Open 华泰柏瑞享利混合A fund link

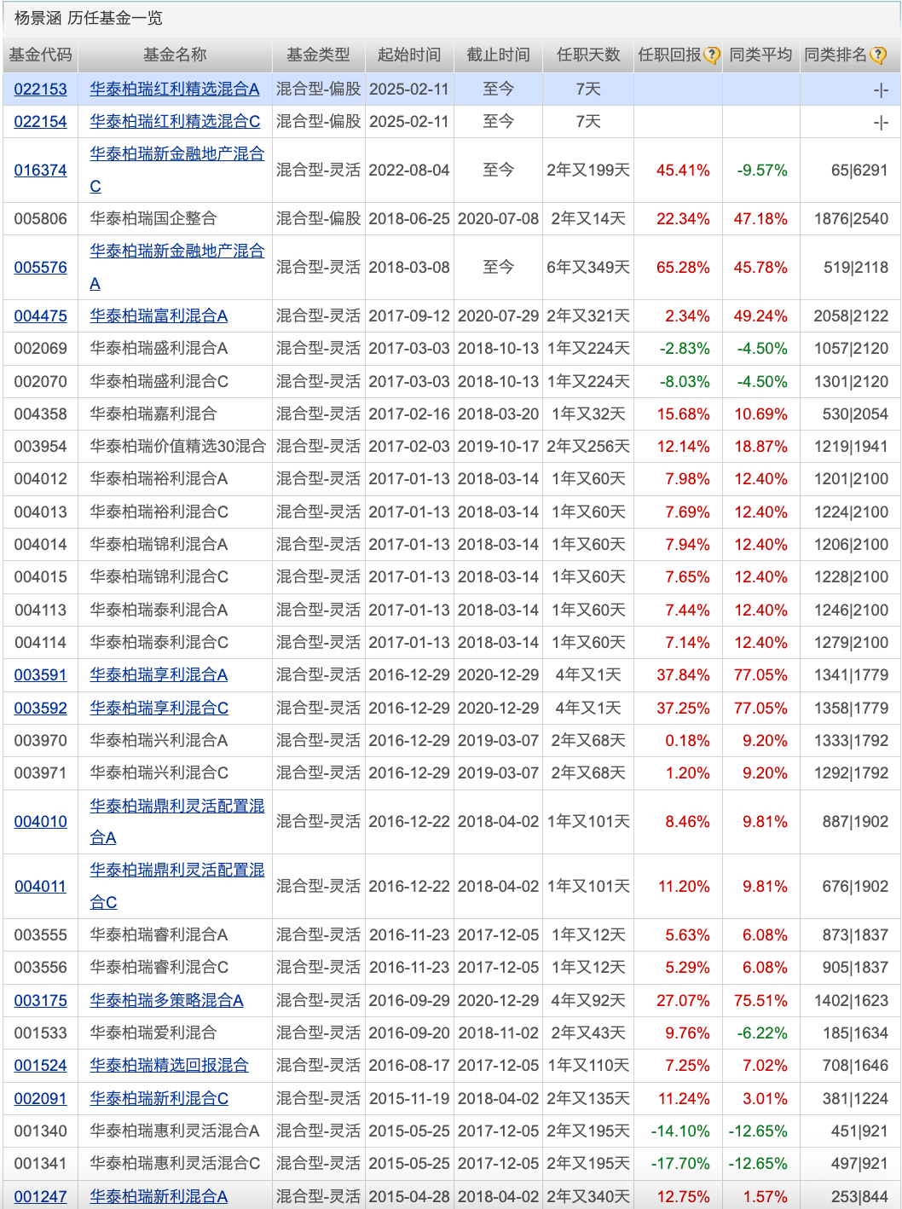(x=159, y=674)
